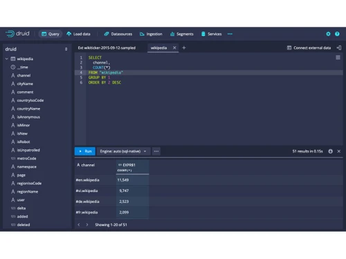Open the Services view
Viewport: 346px width, 259px height.
point(211,34)
